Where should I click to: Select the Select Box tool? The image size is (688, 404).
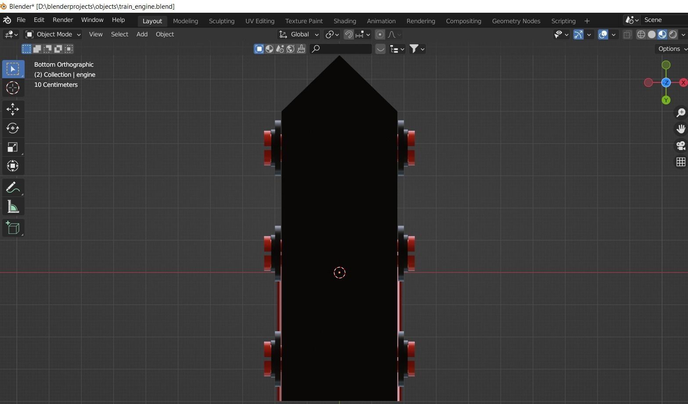coord(13,69)
